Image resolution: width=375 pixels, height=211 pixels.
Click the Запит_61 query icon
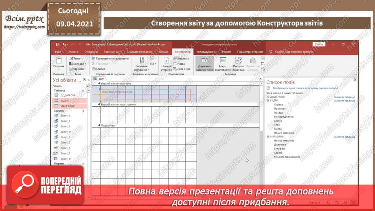pyautogui.click(x=56, y=159)
